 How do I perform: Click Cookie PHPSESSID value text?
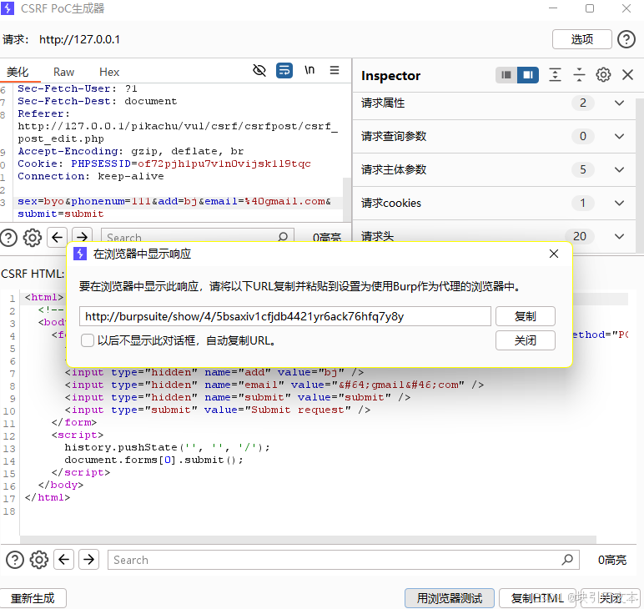(x=224, y=164)
